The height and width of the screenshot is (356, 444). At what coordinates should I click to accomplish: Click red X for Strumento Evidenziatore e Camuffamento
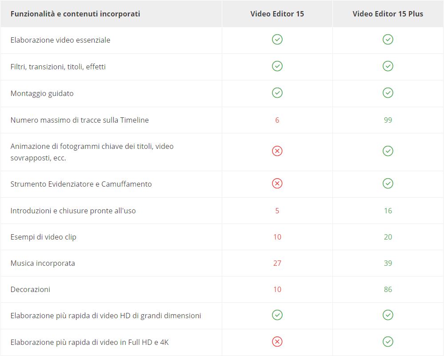[277, 183]
